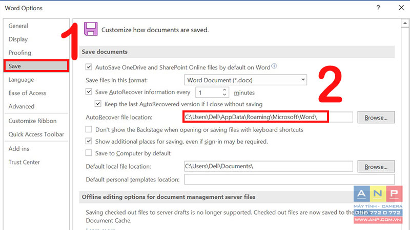Click the AutoSave info icon
This screenshot has height=230, width=410.
(274, 66)
